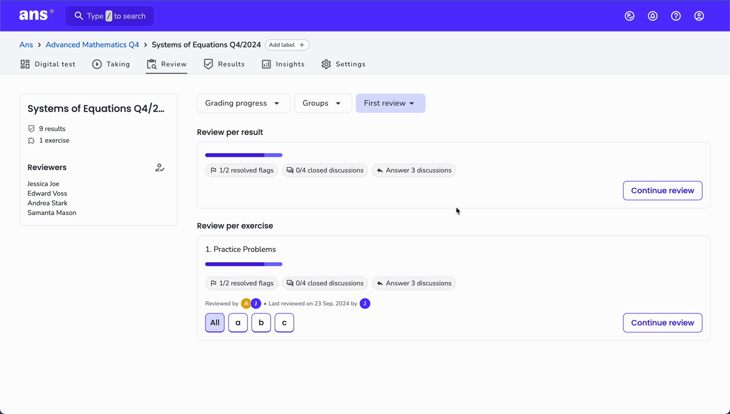Go to Advanced Mathematics Q4 breadcrumb
The width and height of the screenshot is (730, 414).
tap(92, 45)
